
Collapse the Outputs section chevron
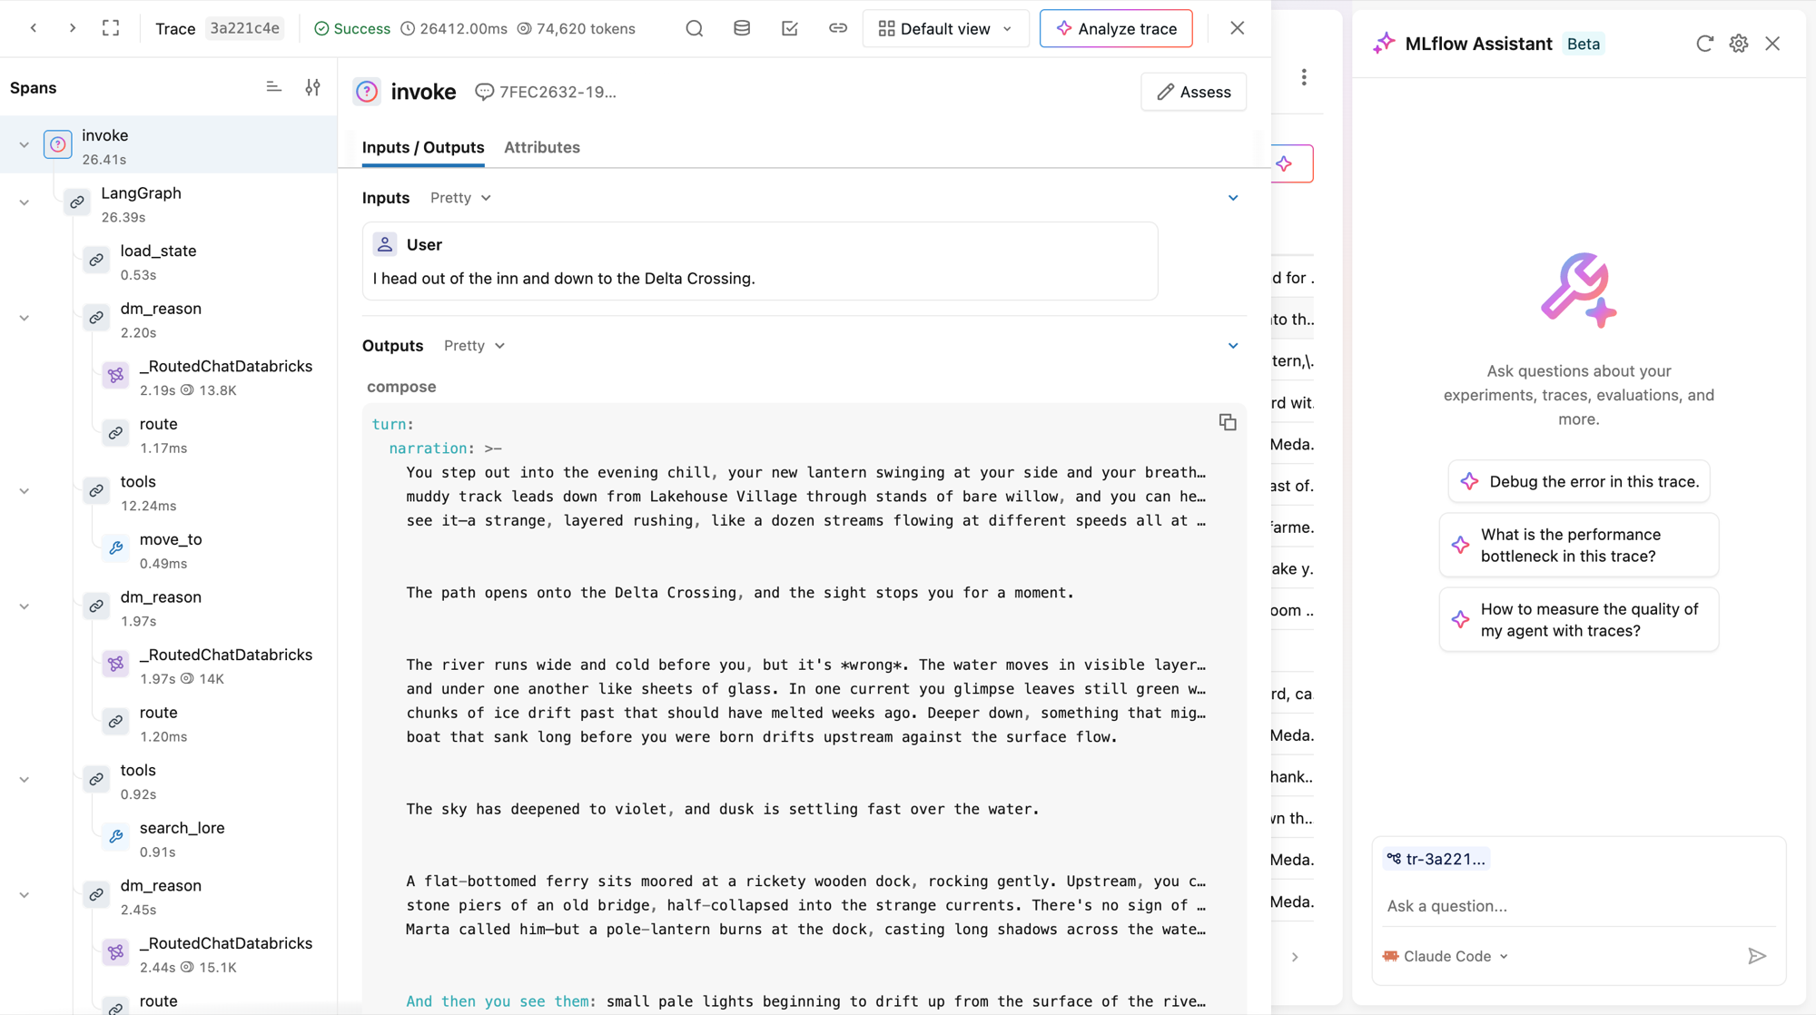pyautogui.click(x=1233, y=346)
